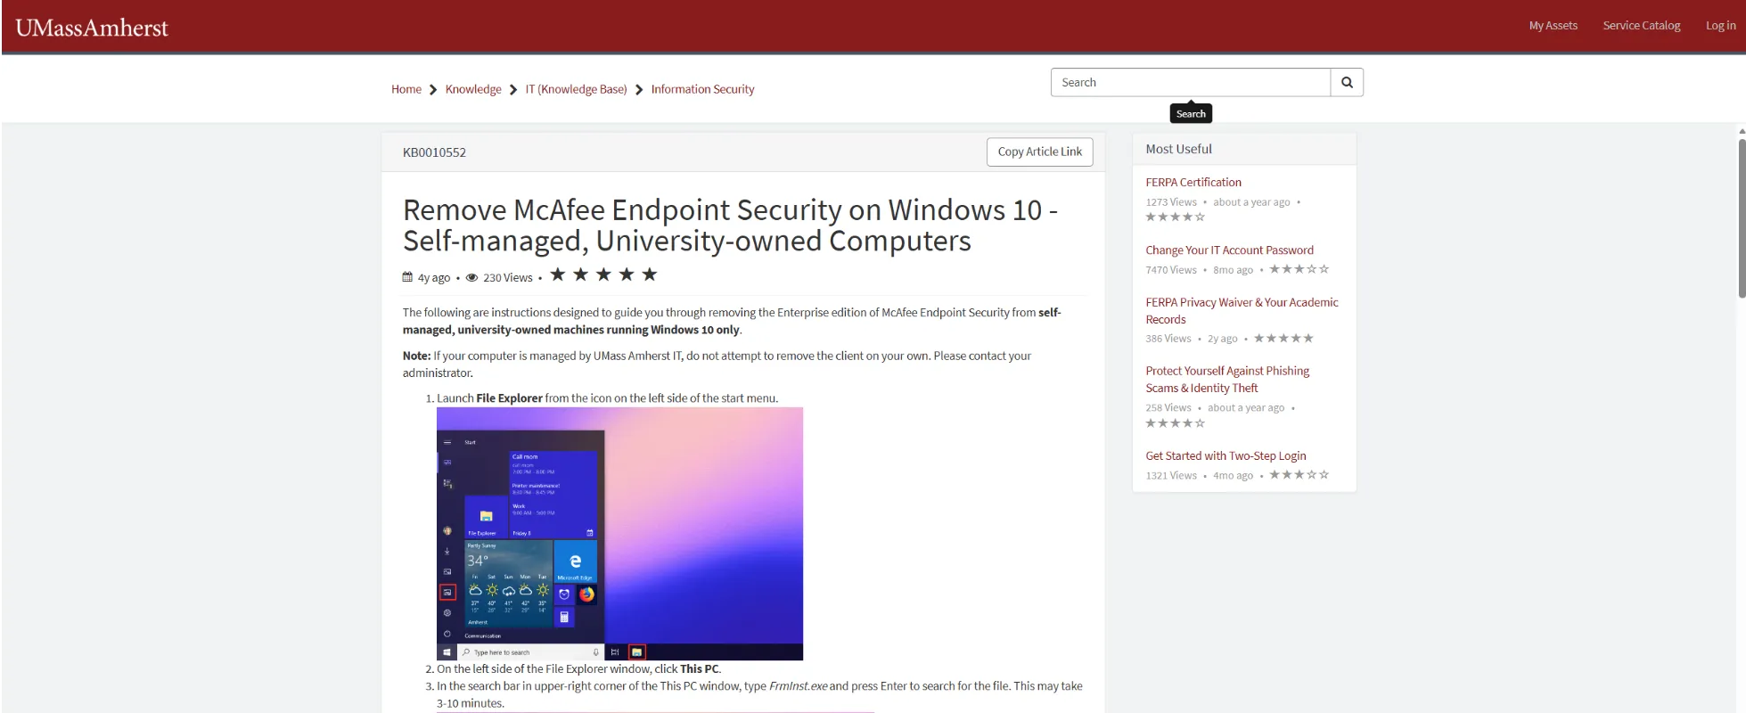Viewport: 1746px width, 713px height.
Task: Click the search magnifier icon button
Action: [1347, 82]
